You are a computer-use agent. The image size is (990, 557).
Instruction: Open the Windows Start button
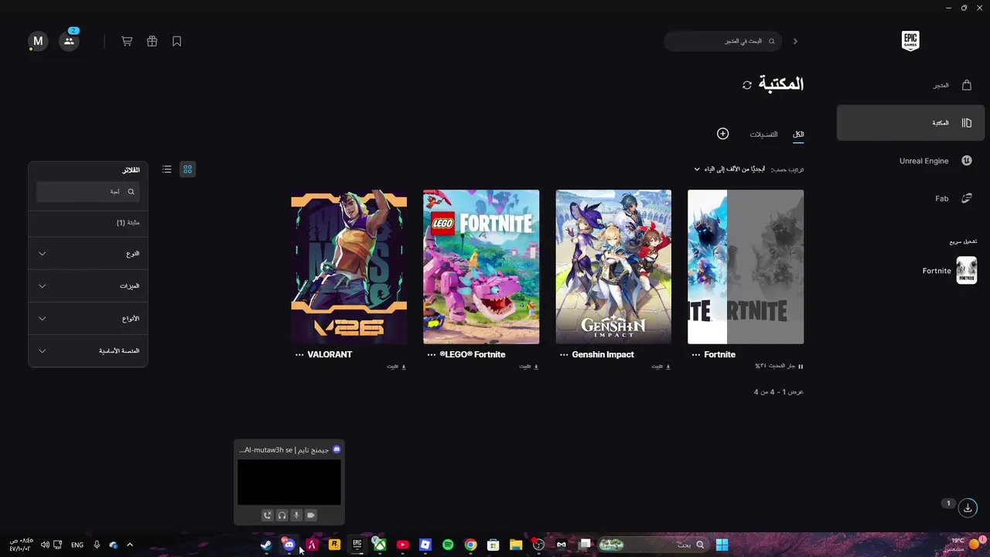point(722,545)
